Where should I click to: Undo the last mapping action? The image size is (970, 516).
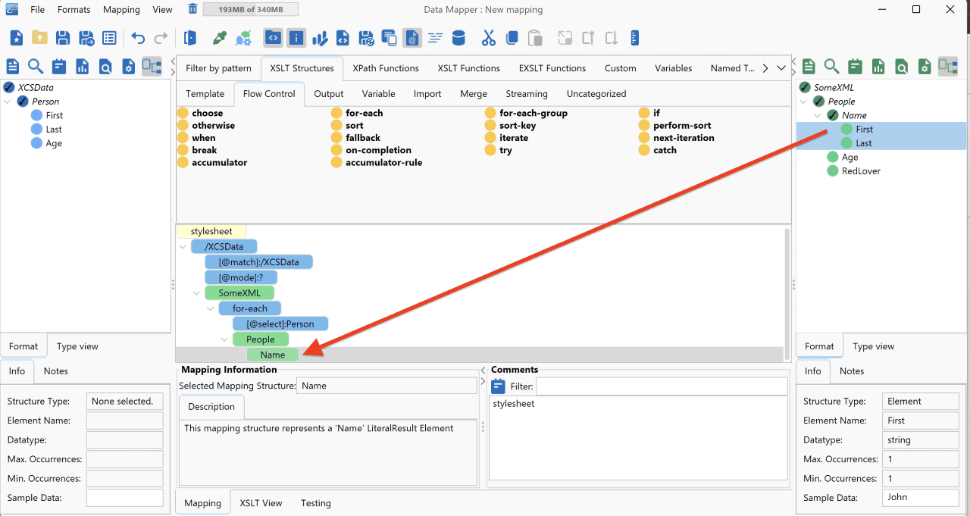tap(138, 38)
